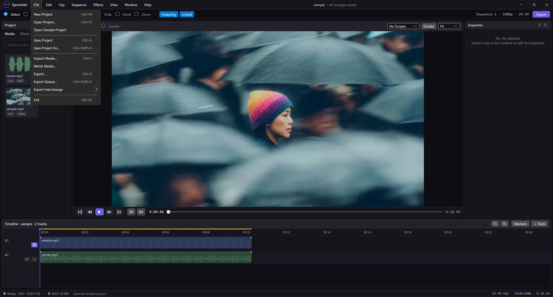Select Export Queue... menu entry
The image size is (553, 297).
pyautogui.click(x=66, y=82)
